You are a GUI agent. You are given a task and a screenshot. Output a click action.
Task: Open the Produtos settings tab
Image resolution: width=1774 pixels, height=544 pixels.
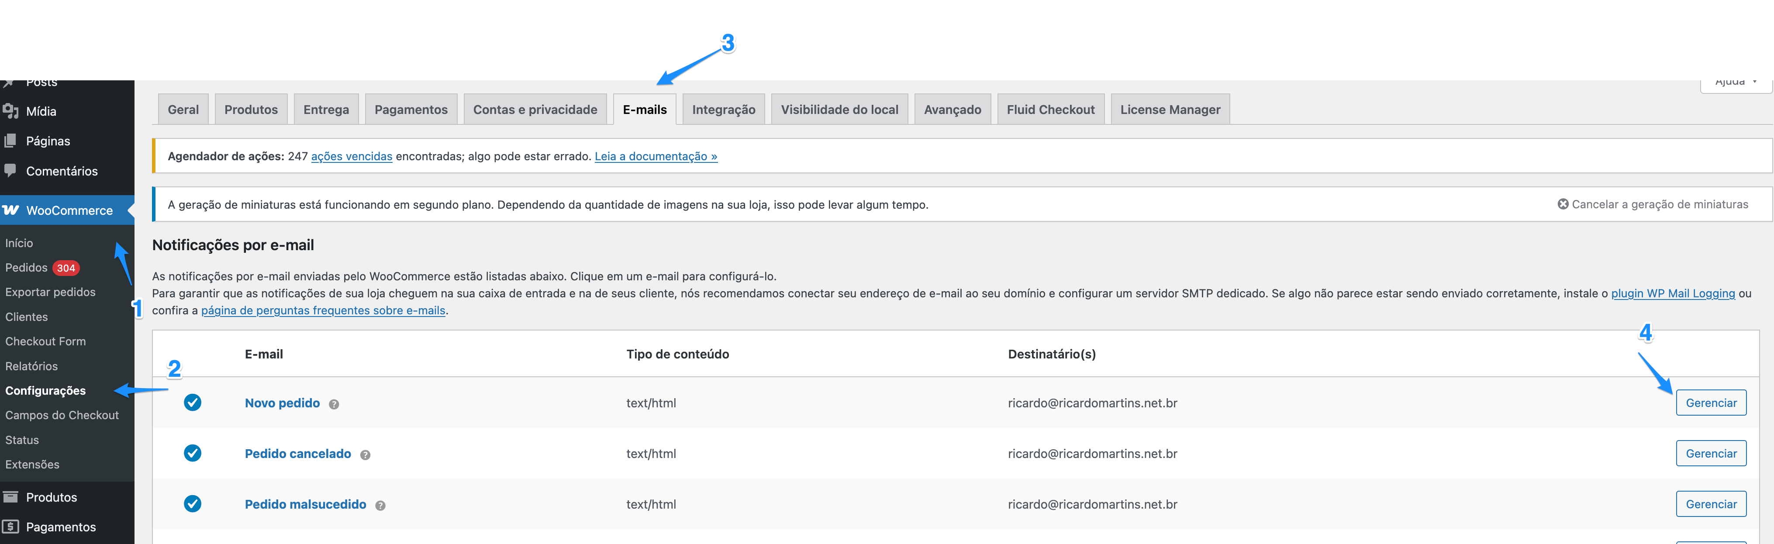point(251,109)
